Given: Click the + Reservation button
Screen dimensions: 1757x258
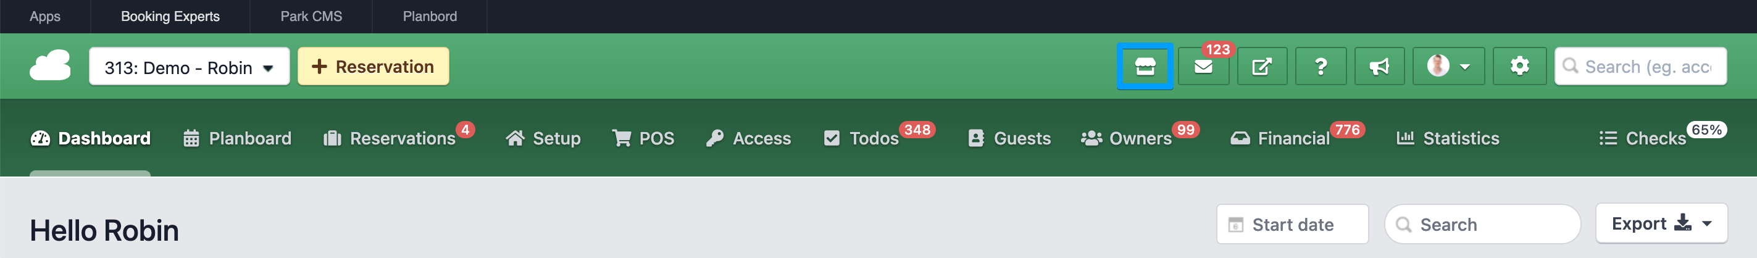Looking at the screenshot, I should click(x=373, y=66).
